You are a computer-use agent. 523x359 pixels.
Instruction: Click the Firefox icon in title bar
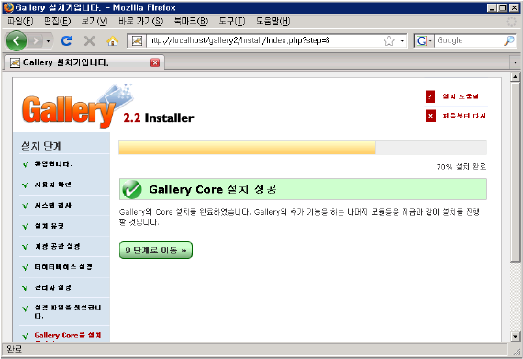8,7
